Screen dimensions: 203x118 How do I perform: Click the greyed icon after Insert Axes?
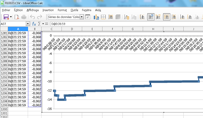(134, 17)
